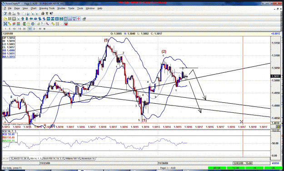Image resolution: width=284 pixels, height=171 pixels.
Task: Click the 12/03/09 - 15:00 date label
Action: click(243, 163)
